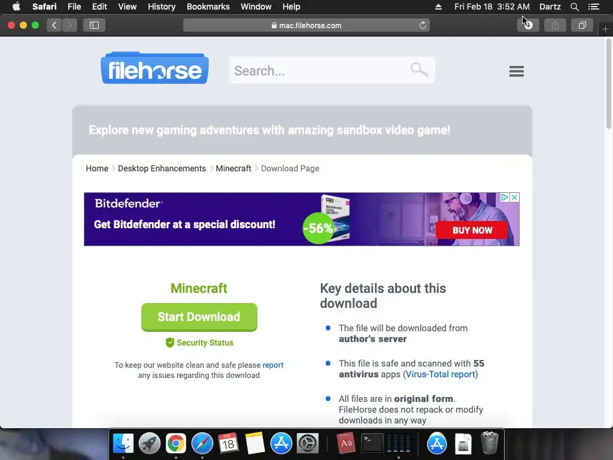Viewport: 613px width, 460px height.
Task: Open the AdChoices triangle icon on ad
Action: (x=505, y=197)
